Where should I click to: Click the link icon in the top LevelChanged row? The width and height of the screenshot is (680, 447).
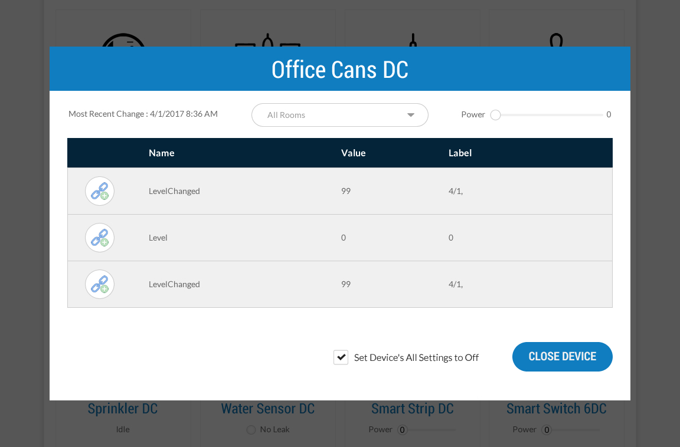(x=100, y=191)
